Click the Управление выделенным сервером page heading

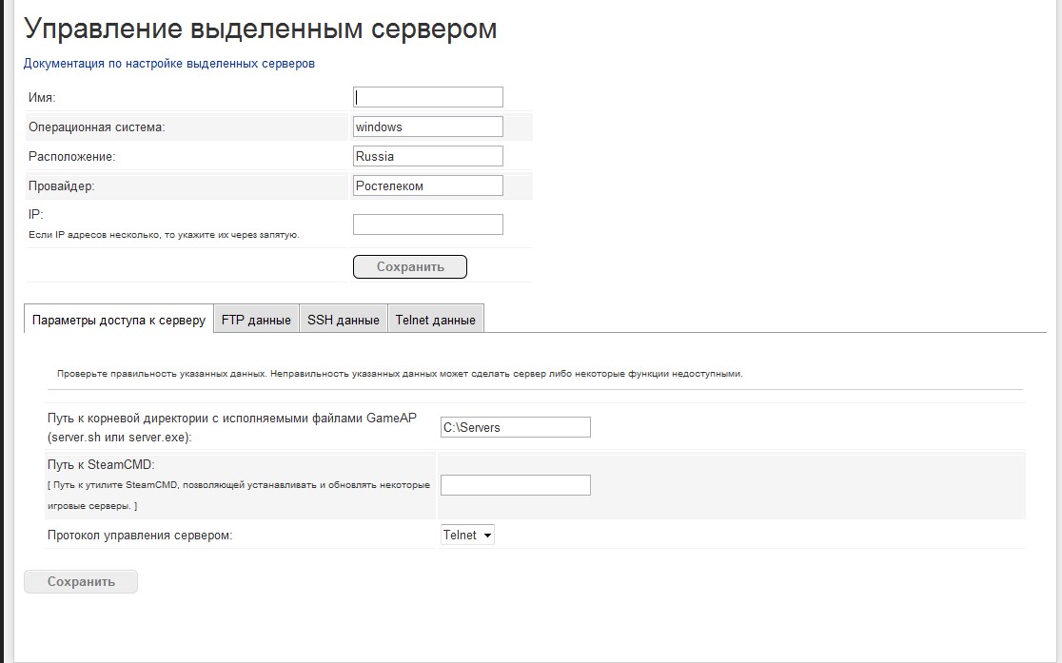(260, 29)
